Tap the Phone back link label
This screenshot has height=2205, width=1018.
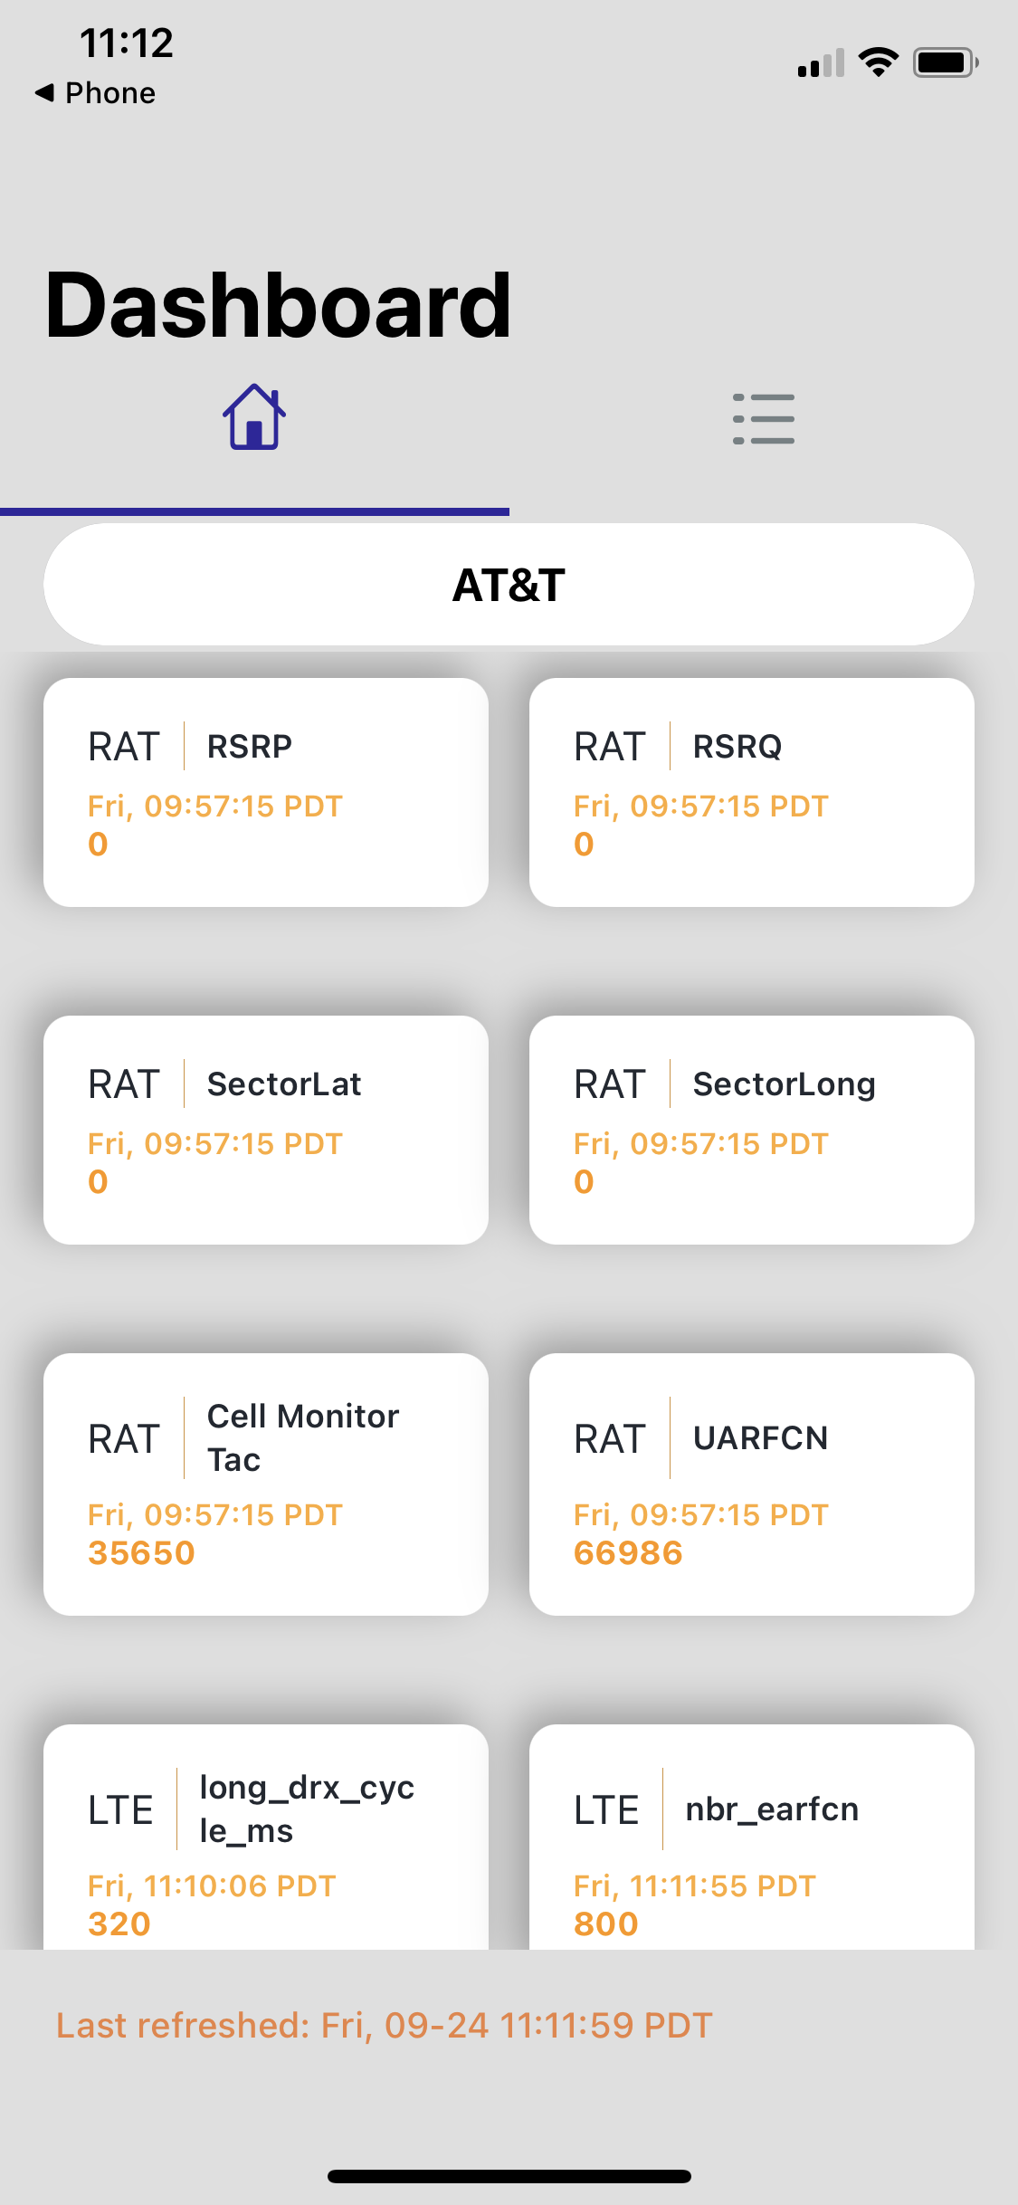110,92
